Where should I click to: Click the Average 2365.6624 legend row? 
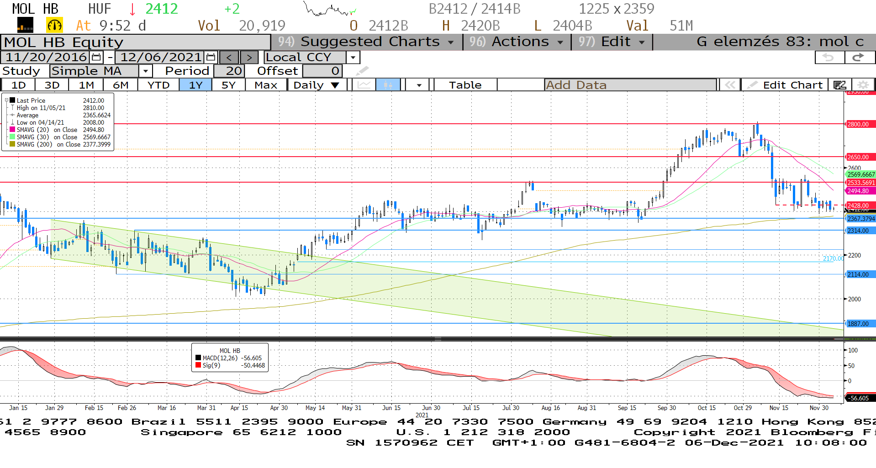pyautogui.click(x=60, y=115)
